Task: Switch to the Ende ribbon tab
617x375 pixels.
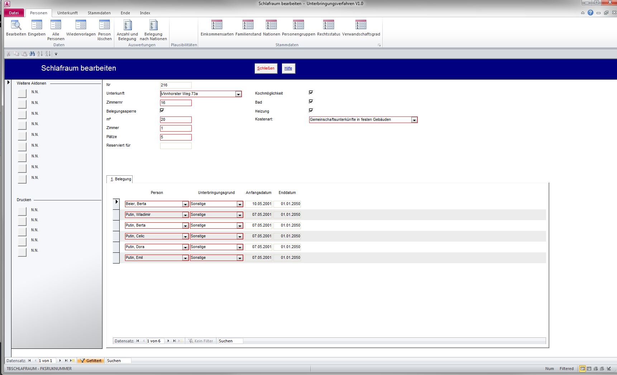Action: coord(125,13)
